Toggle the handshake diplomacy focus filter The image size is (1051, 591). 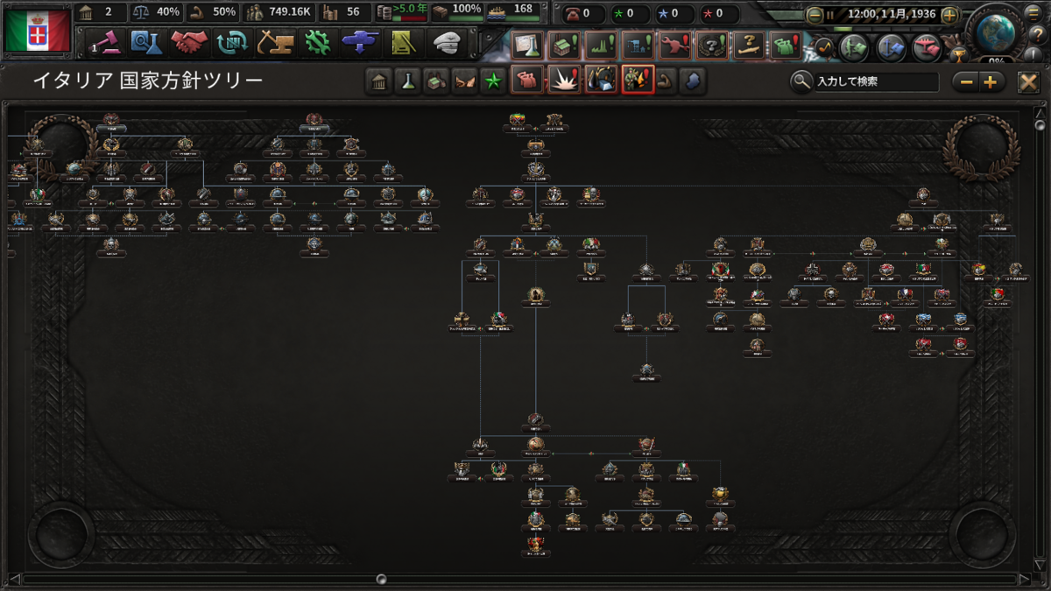464,81
